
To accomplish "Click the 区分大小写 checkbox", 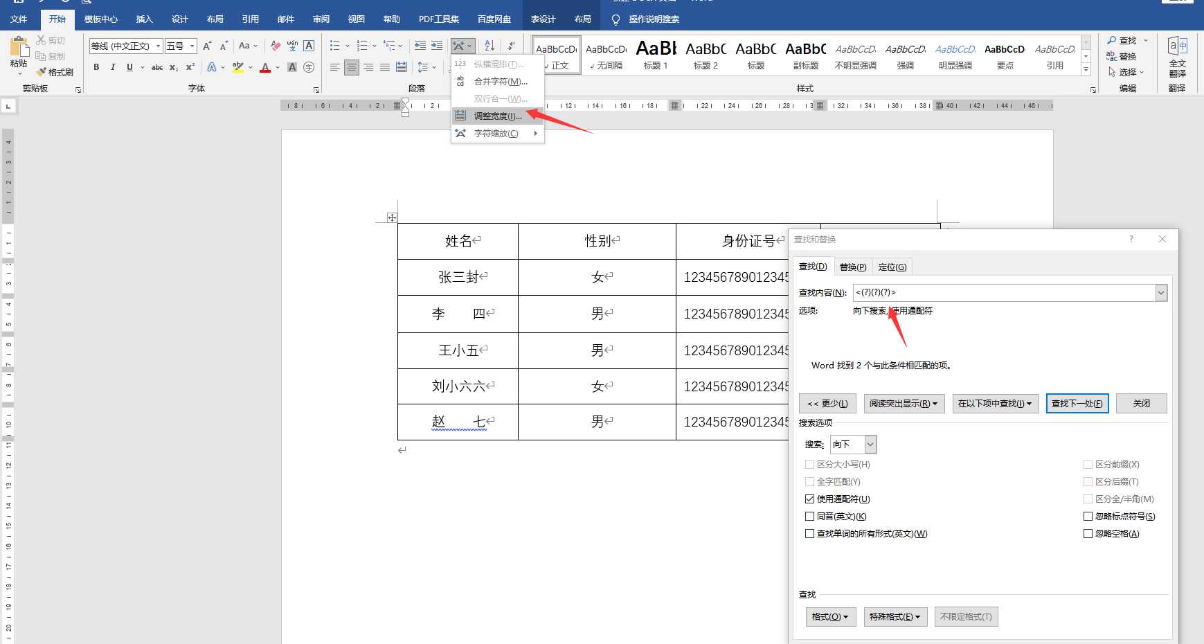I will click(809, 464).
